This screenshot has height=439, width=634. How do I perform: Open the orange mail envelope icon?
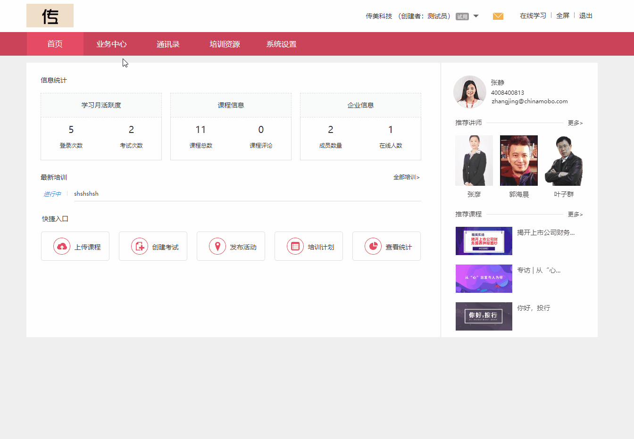pyautogui.click(x=498, y=16)
